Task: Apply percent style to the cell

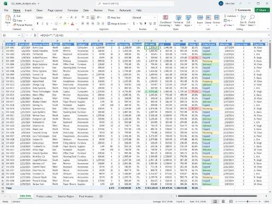Action: click(x=140, y=23)
